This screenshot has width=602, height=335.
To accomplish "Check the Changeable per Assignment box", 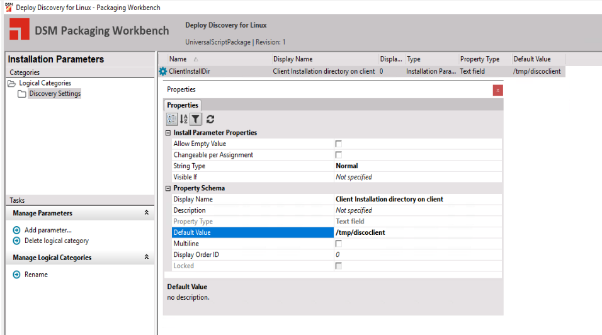I will coord(339,155).
